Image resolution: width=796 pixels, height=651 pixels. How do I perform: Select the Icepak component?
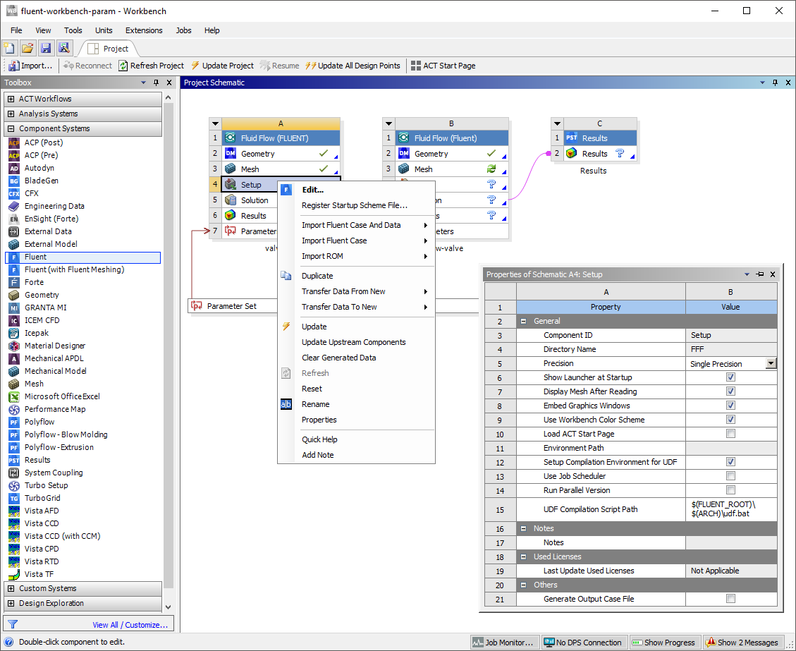tap(37, 333)
